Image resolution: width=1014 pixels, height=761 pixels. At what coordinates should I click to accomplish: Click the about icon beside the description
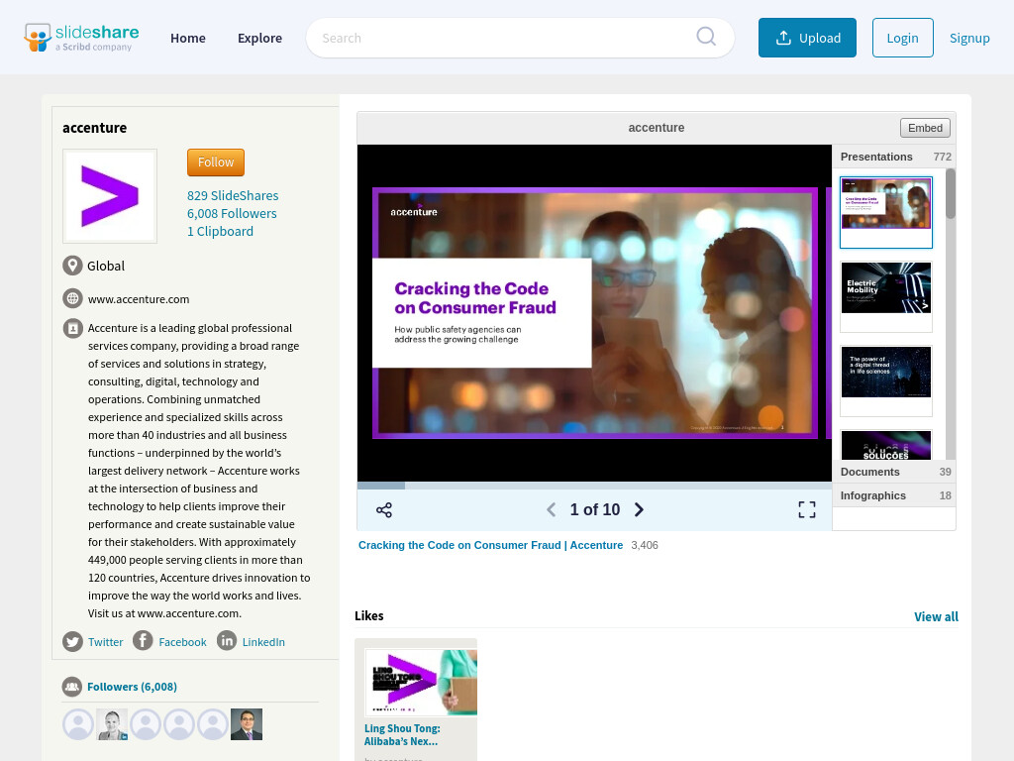click(72, 328)
